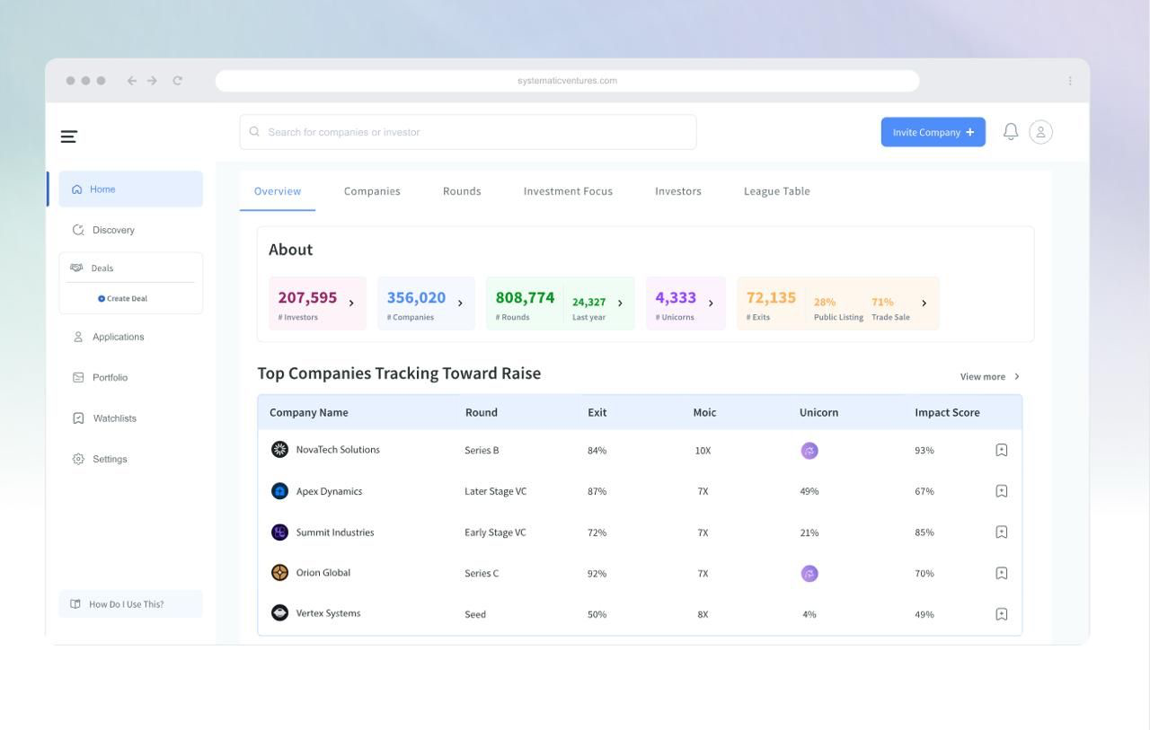
Task: Open the League Table tab
Action: (777, 191)
